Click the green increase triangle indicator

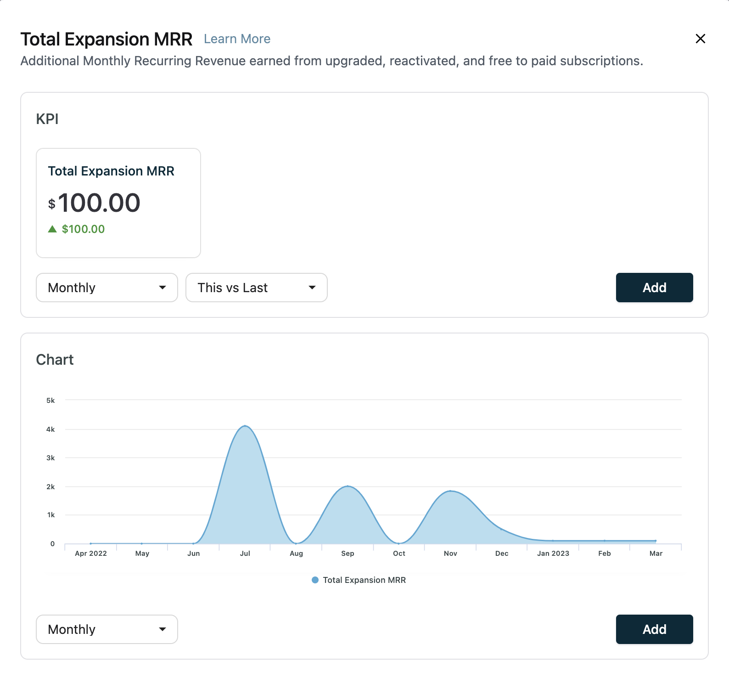coord(52,229)
